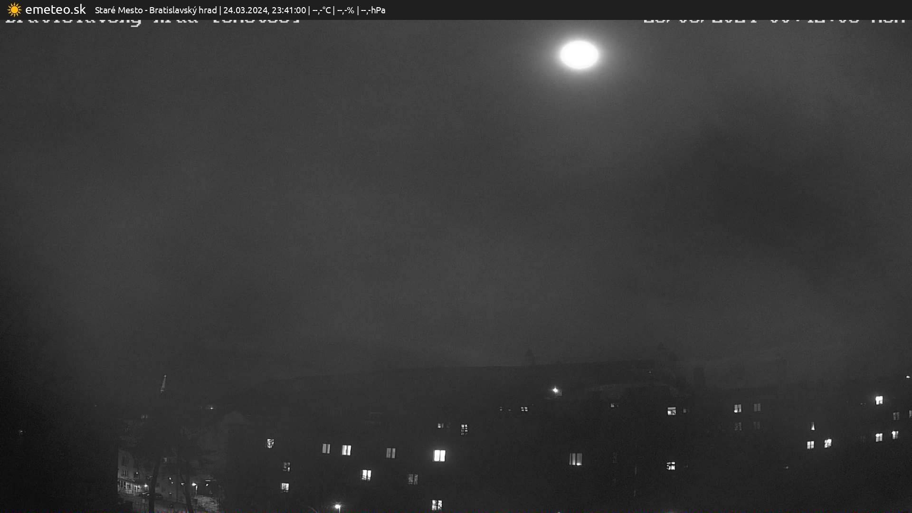This screenshot has height=513, width=912.
Task: Click the sun logo icon
Action: (x=14, y=10)
